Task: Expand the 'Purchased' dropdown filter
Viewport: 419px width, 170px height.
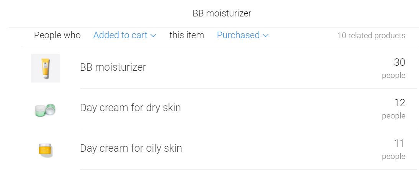Action: (x=242, y=35)
